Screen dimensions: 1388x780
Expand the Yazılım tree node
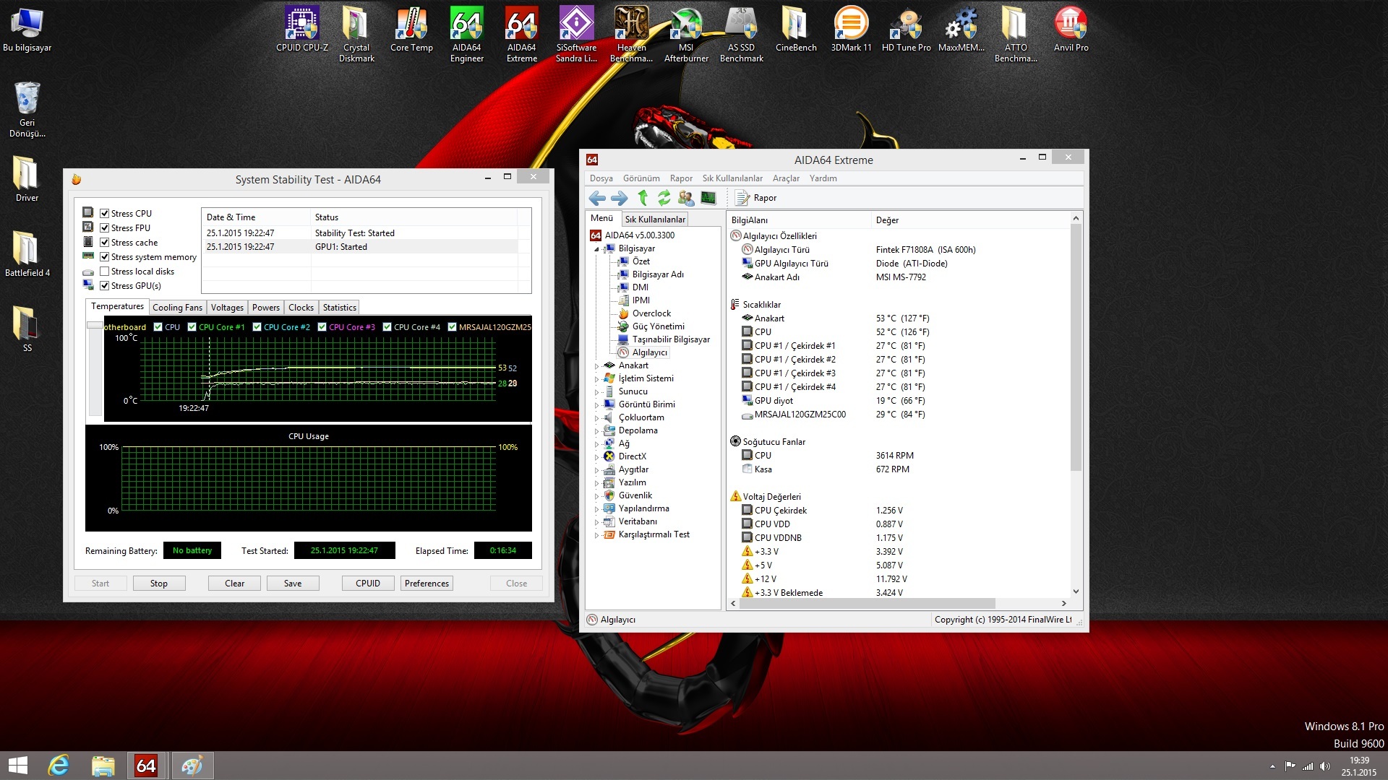point(596,483)
